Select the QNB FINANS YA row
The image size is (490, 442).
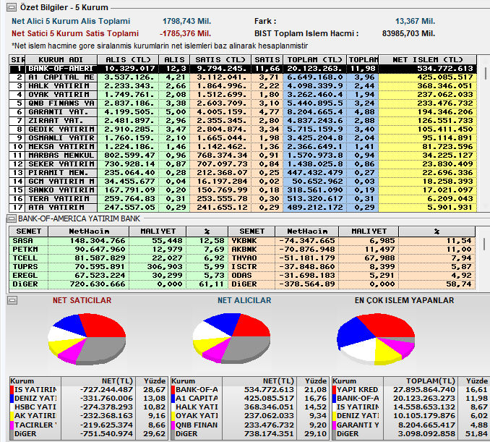pos(243,103)
